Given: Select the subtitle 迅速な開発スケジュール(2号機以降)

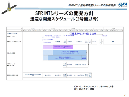Looking at the screenshot, I should (x=64, y=19).
